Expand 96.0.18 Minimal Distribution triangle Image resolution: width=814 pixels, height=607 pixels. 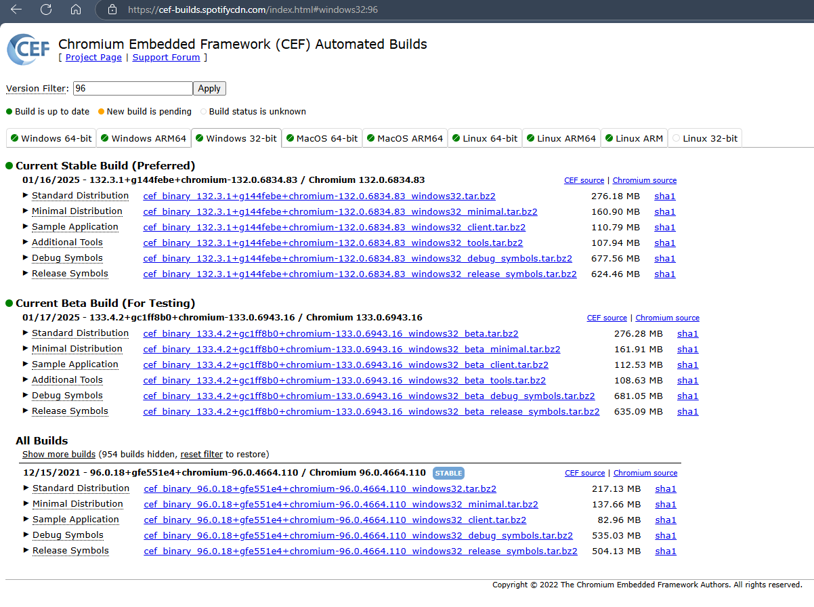26,503
